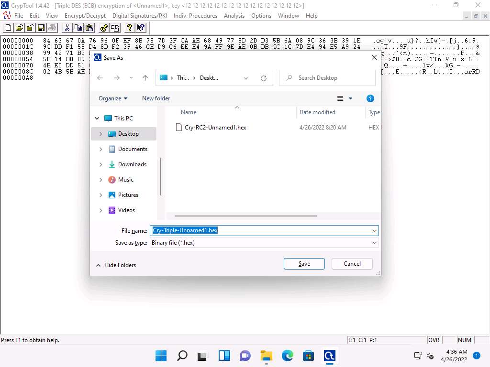Click the yellow question mark help icon

pos(130,28)
